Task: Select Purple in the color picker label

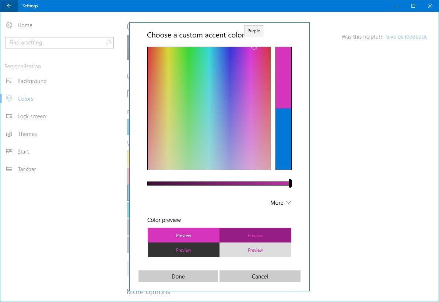Action: click(253, 31)
